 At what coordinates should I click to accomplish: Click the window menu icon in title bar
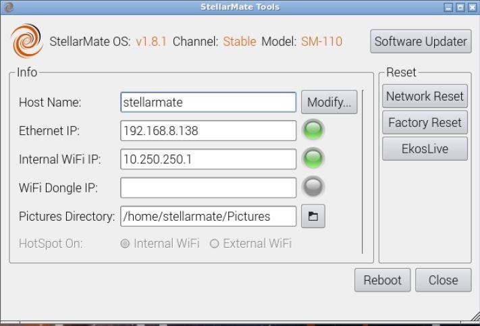click(x=7, y=7)
